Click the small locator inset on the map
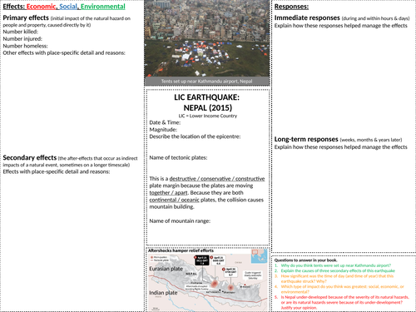This screenshot has width=416, height=312. click(259, 256)
